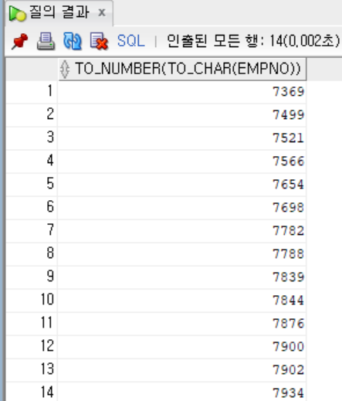The image size is (342, 401).
Task: Click row number 1 header
Action: 32,92
